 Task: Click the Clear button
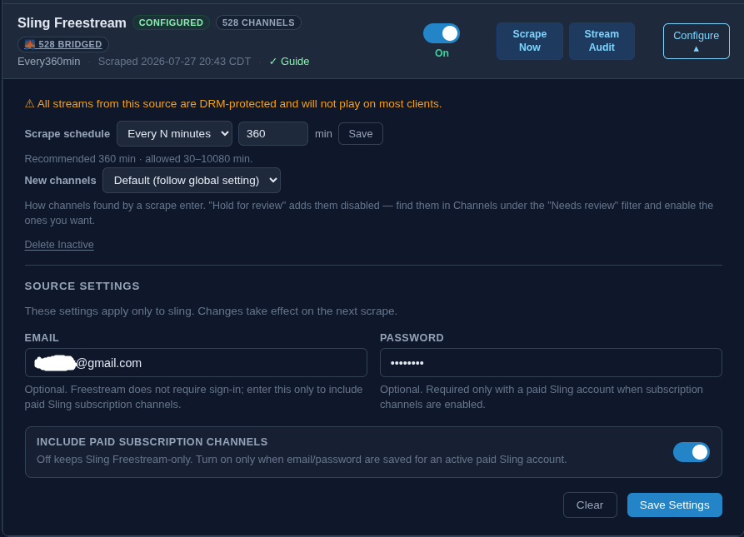click(x=590, y=505)
